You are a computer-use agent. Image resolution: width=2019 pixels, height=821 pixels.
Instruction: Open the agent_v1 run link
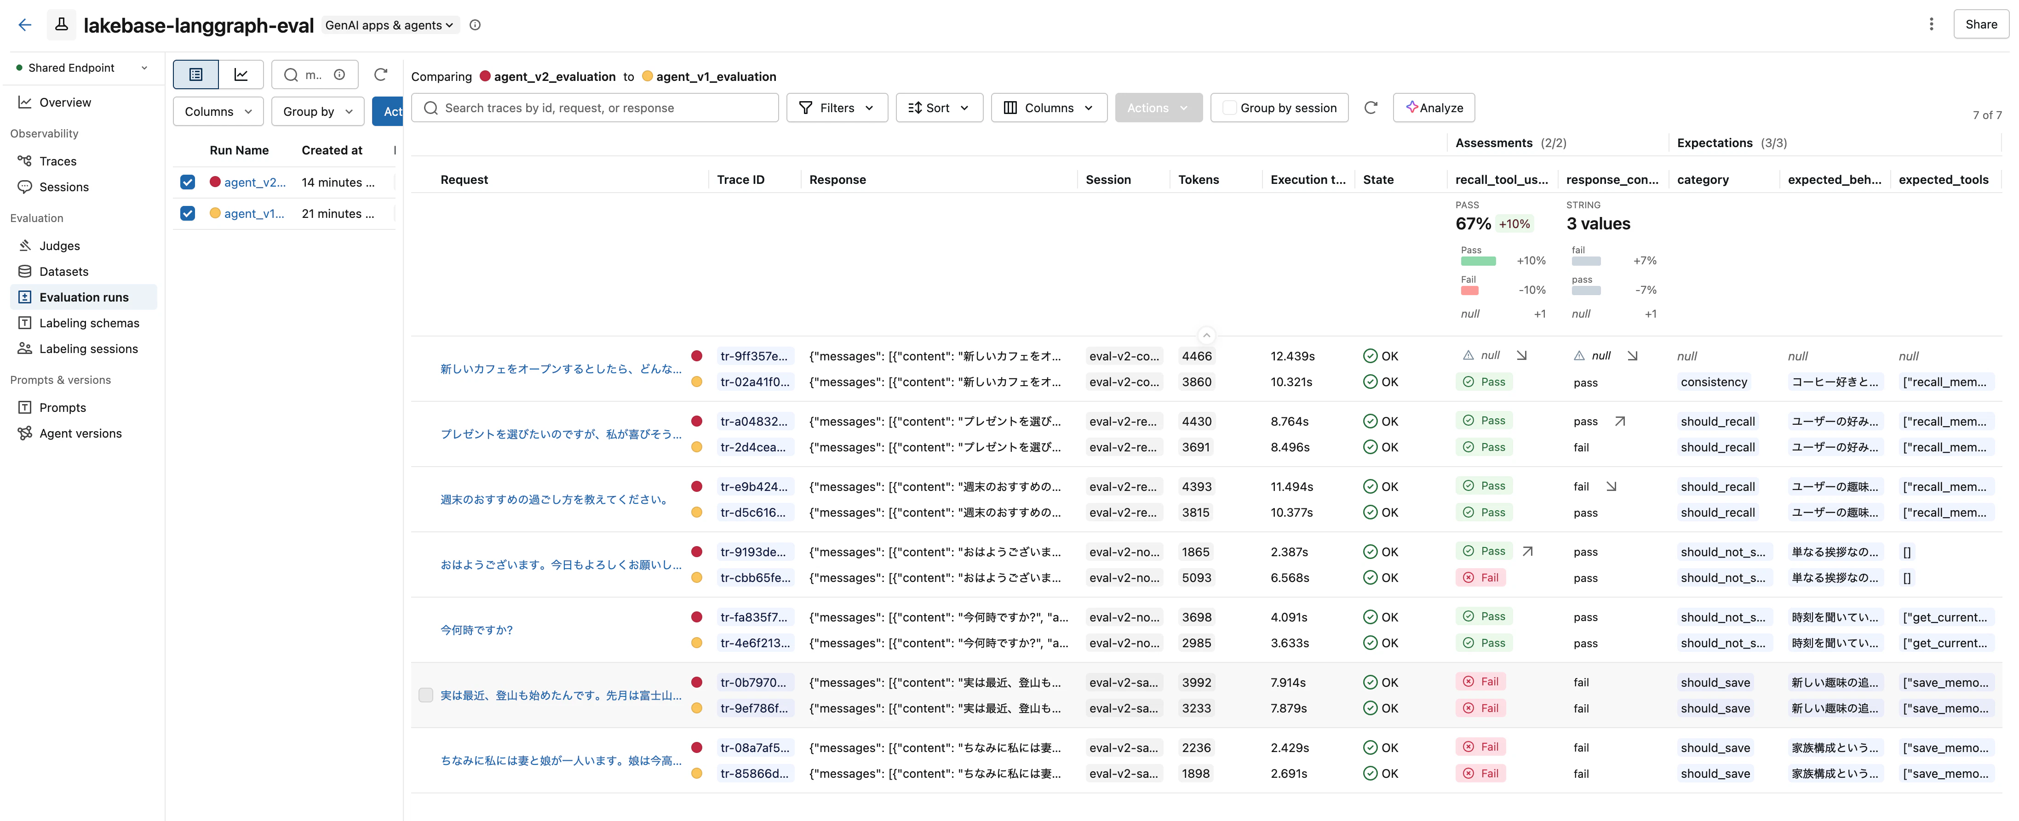coord(255,213)
